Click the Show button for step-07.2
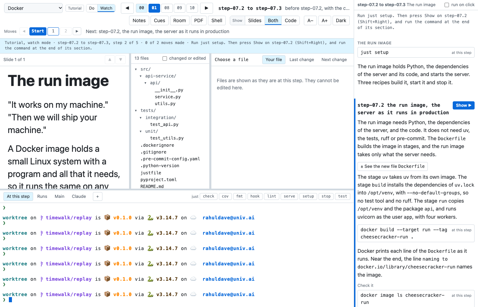This screenshot has width=478, height=307. tap(463, 105)
